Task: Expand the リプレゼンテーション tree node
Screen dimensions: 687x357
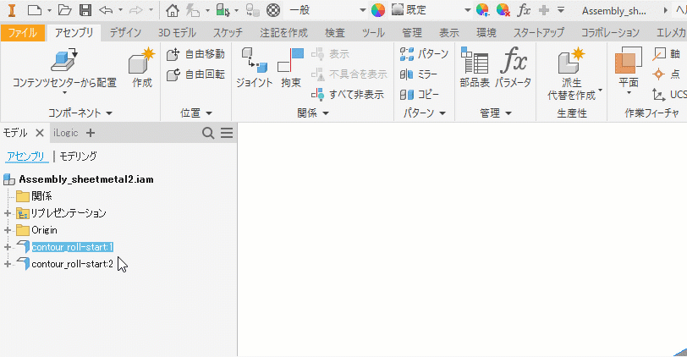Action: coord(8,213)
